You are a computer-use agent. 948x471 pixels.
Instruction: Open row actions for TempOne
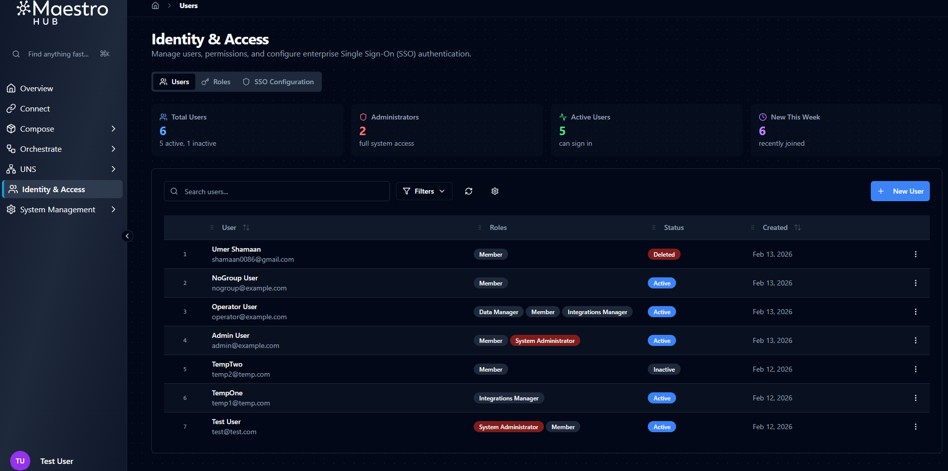tap(915, 398)
